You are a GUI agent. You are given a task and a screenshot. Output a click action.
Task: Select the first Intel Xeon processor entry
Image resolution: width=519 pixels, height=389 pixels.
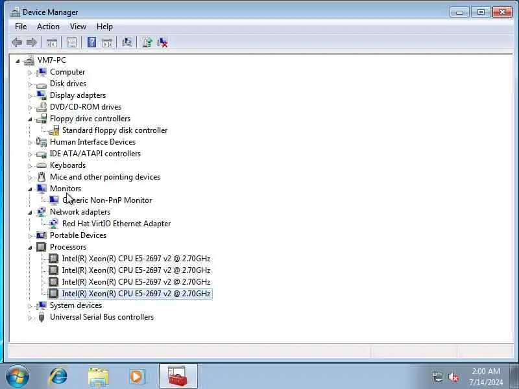click(136, 259)
